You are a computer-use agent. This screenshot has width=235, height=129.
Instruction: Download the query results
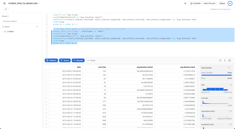225,61
